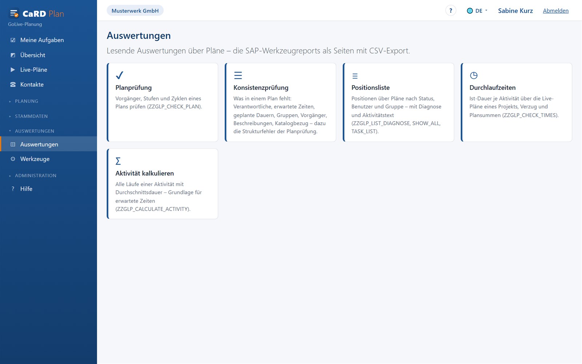The image size is (582, 364).
Task: Click the Übersicht sidebar icon
Action: pyautogui.click(x=13, y=55)
